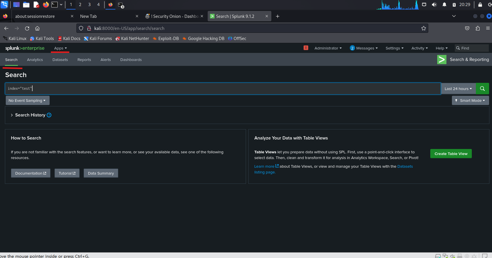Switch to the Security Onion browser tab

[174, 16]
